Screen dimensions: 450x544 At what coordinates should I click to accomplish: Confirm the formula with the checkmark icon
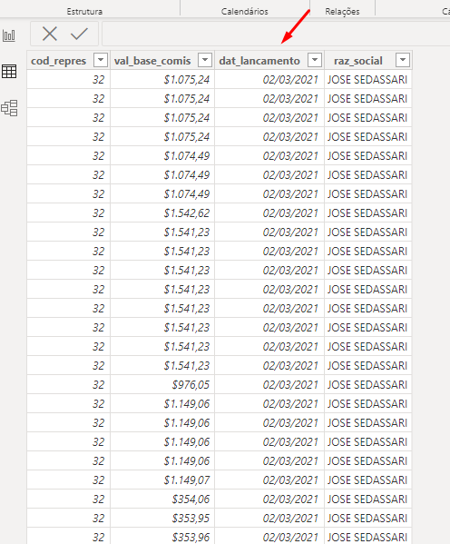79,34
